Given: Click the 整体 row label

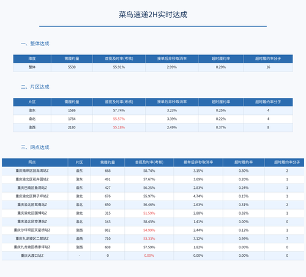Looking at the screenshot, I should pyautogui.click(x=32, y=67).
